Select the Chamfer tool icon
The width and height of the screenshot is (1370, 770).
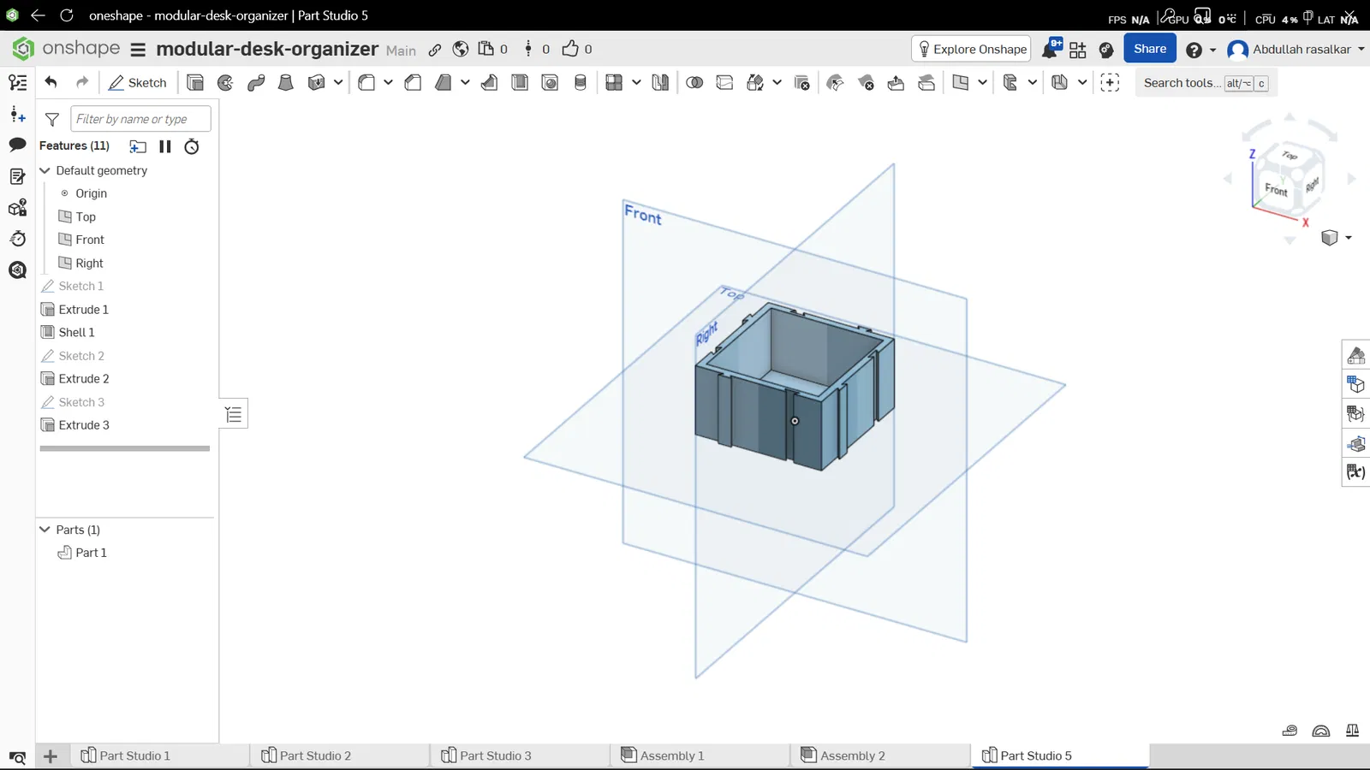pos(413,83)
